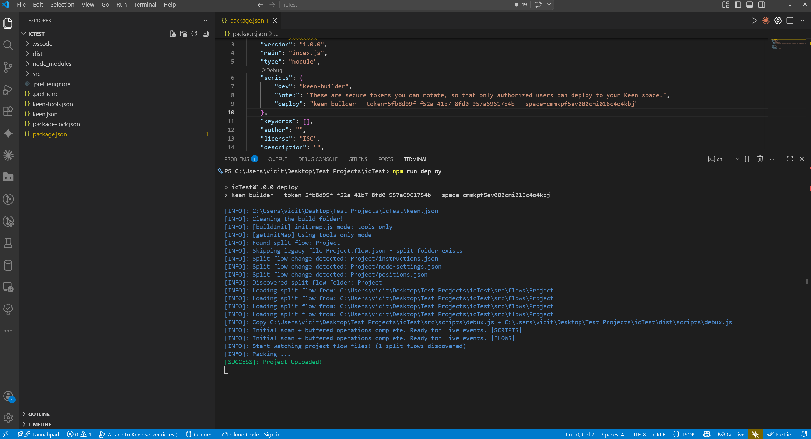Click the New Folder icon in Explorer

pos(183,34)
